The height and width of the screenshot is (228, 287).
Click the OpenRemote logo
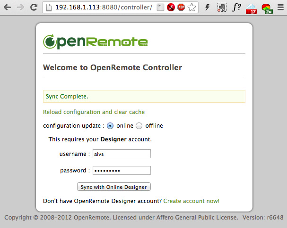(x=96, y=42)
